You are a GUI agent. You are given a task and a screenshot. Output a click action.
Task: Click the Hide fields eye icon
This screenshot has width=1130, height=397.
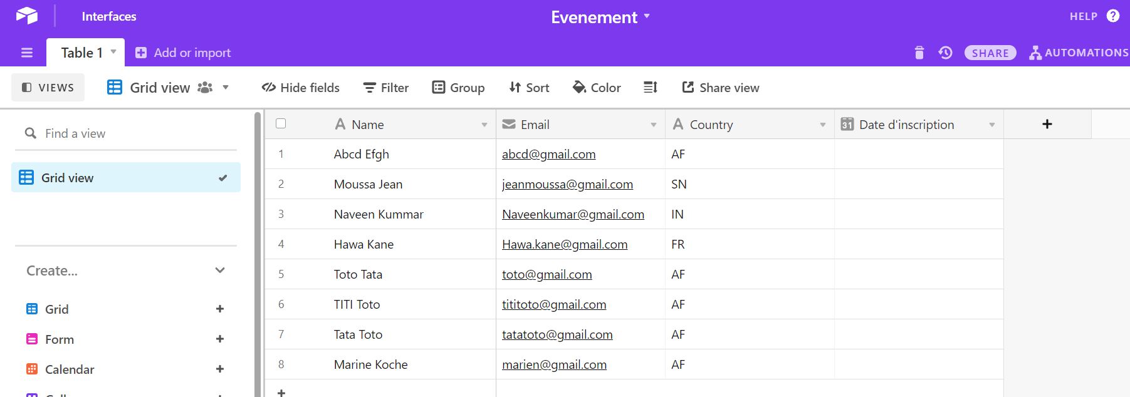pyautogui.click(x=269, y=88)
